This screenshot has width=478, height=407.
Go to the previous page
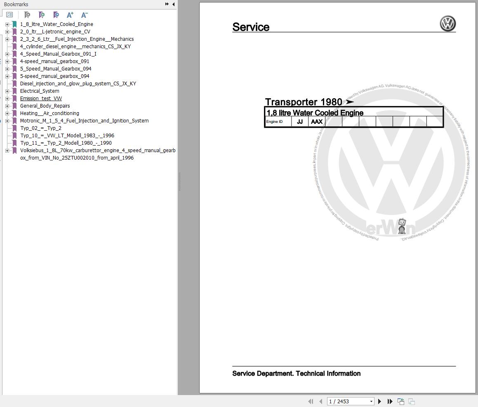321,402
